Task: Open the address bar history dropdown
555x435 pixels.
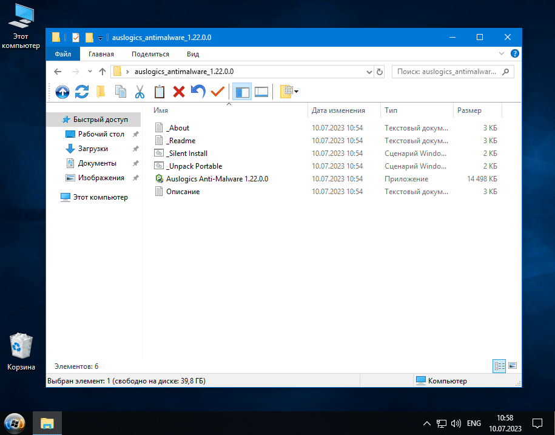Action: pyautogui.click(x=369, y=72)
